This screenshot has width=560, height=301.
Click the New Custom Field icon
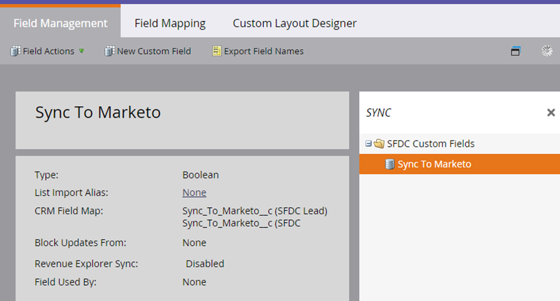109,51
